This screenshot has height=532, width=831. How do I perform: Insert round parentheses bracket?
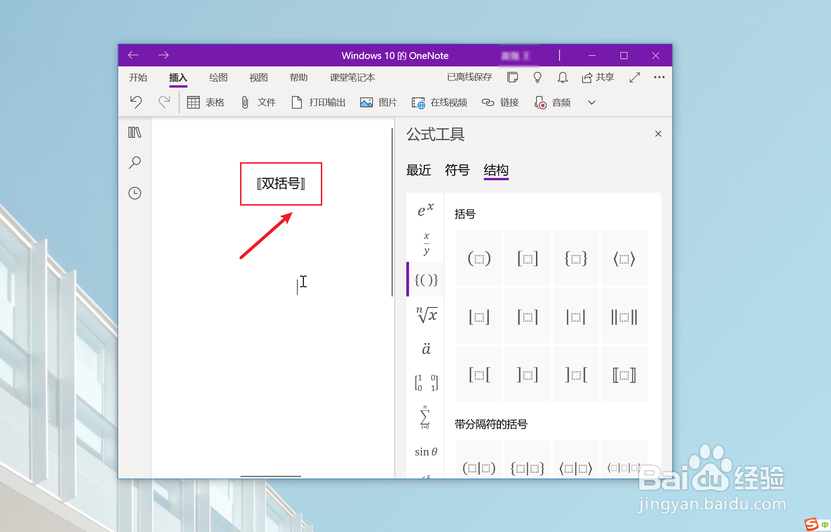pyautogui.click(x=479, y=258)
